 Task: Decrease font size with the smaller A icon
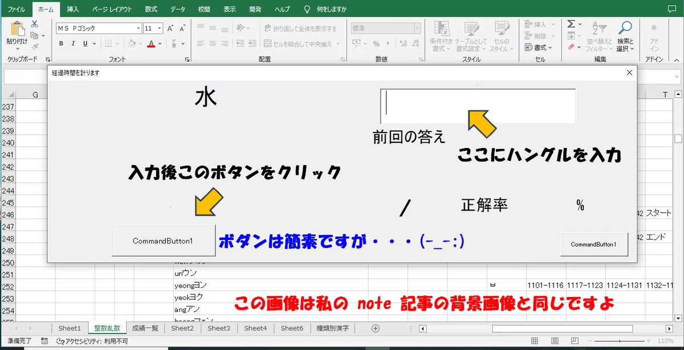click(x=182, y=28)
